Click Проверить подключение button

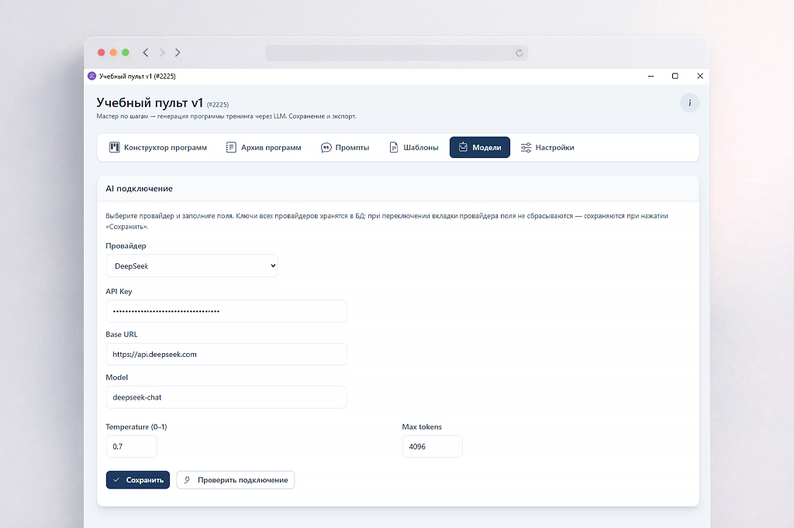(235, 480)
